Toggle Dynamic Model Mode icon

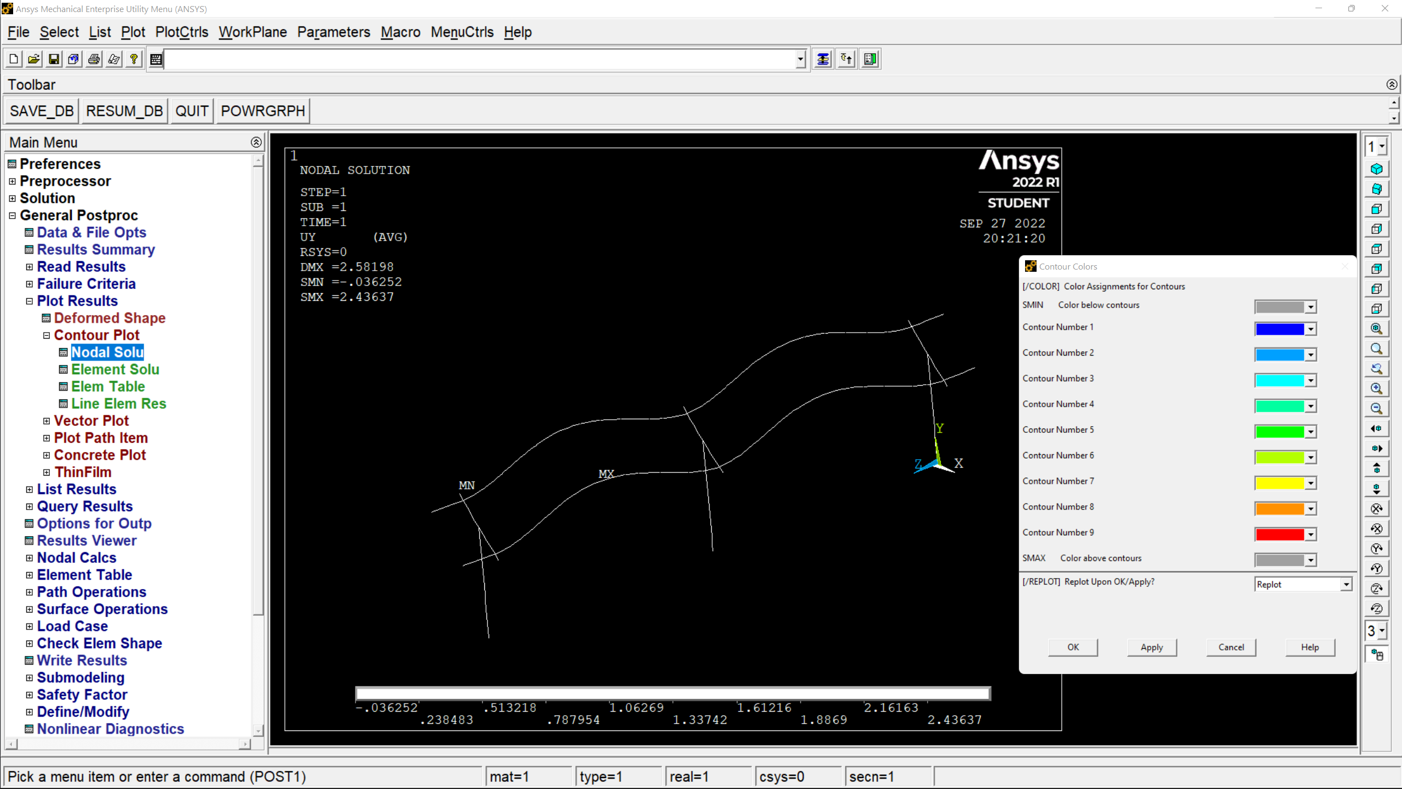tap(1377, 655)
